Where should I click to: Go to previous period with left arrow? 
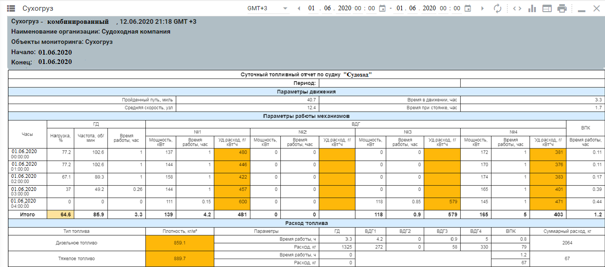pos(299,8)
